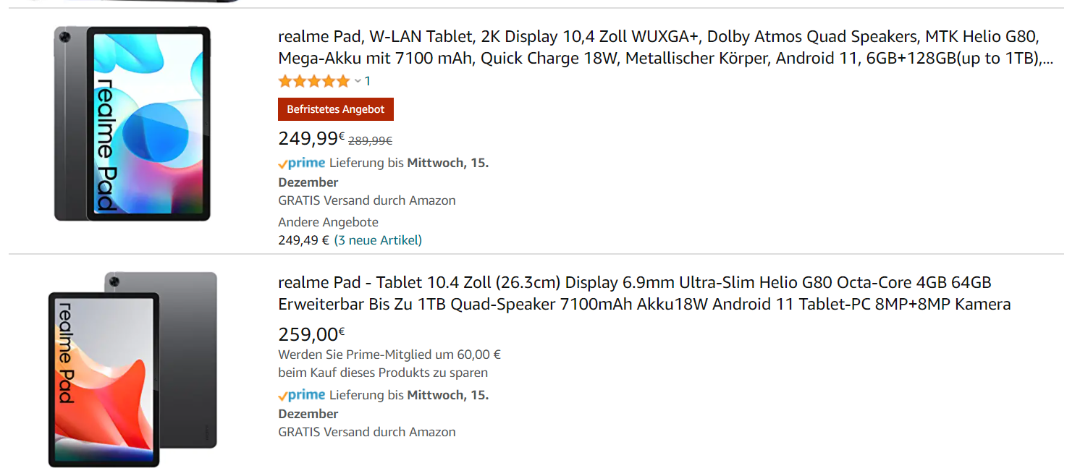Click the Prime logo under the 249,99€ price
Screen dimensions: 1067x471
[x=302, y=163]
